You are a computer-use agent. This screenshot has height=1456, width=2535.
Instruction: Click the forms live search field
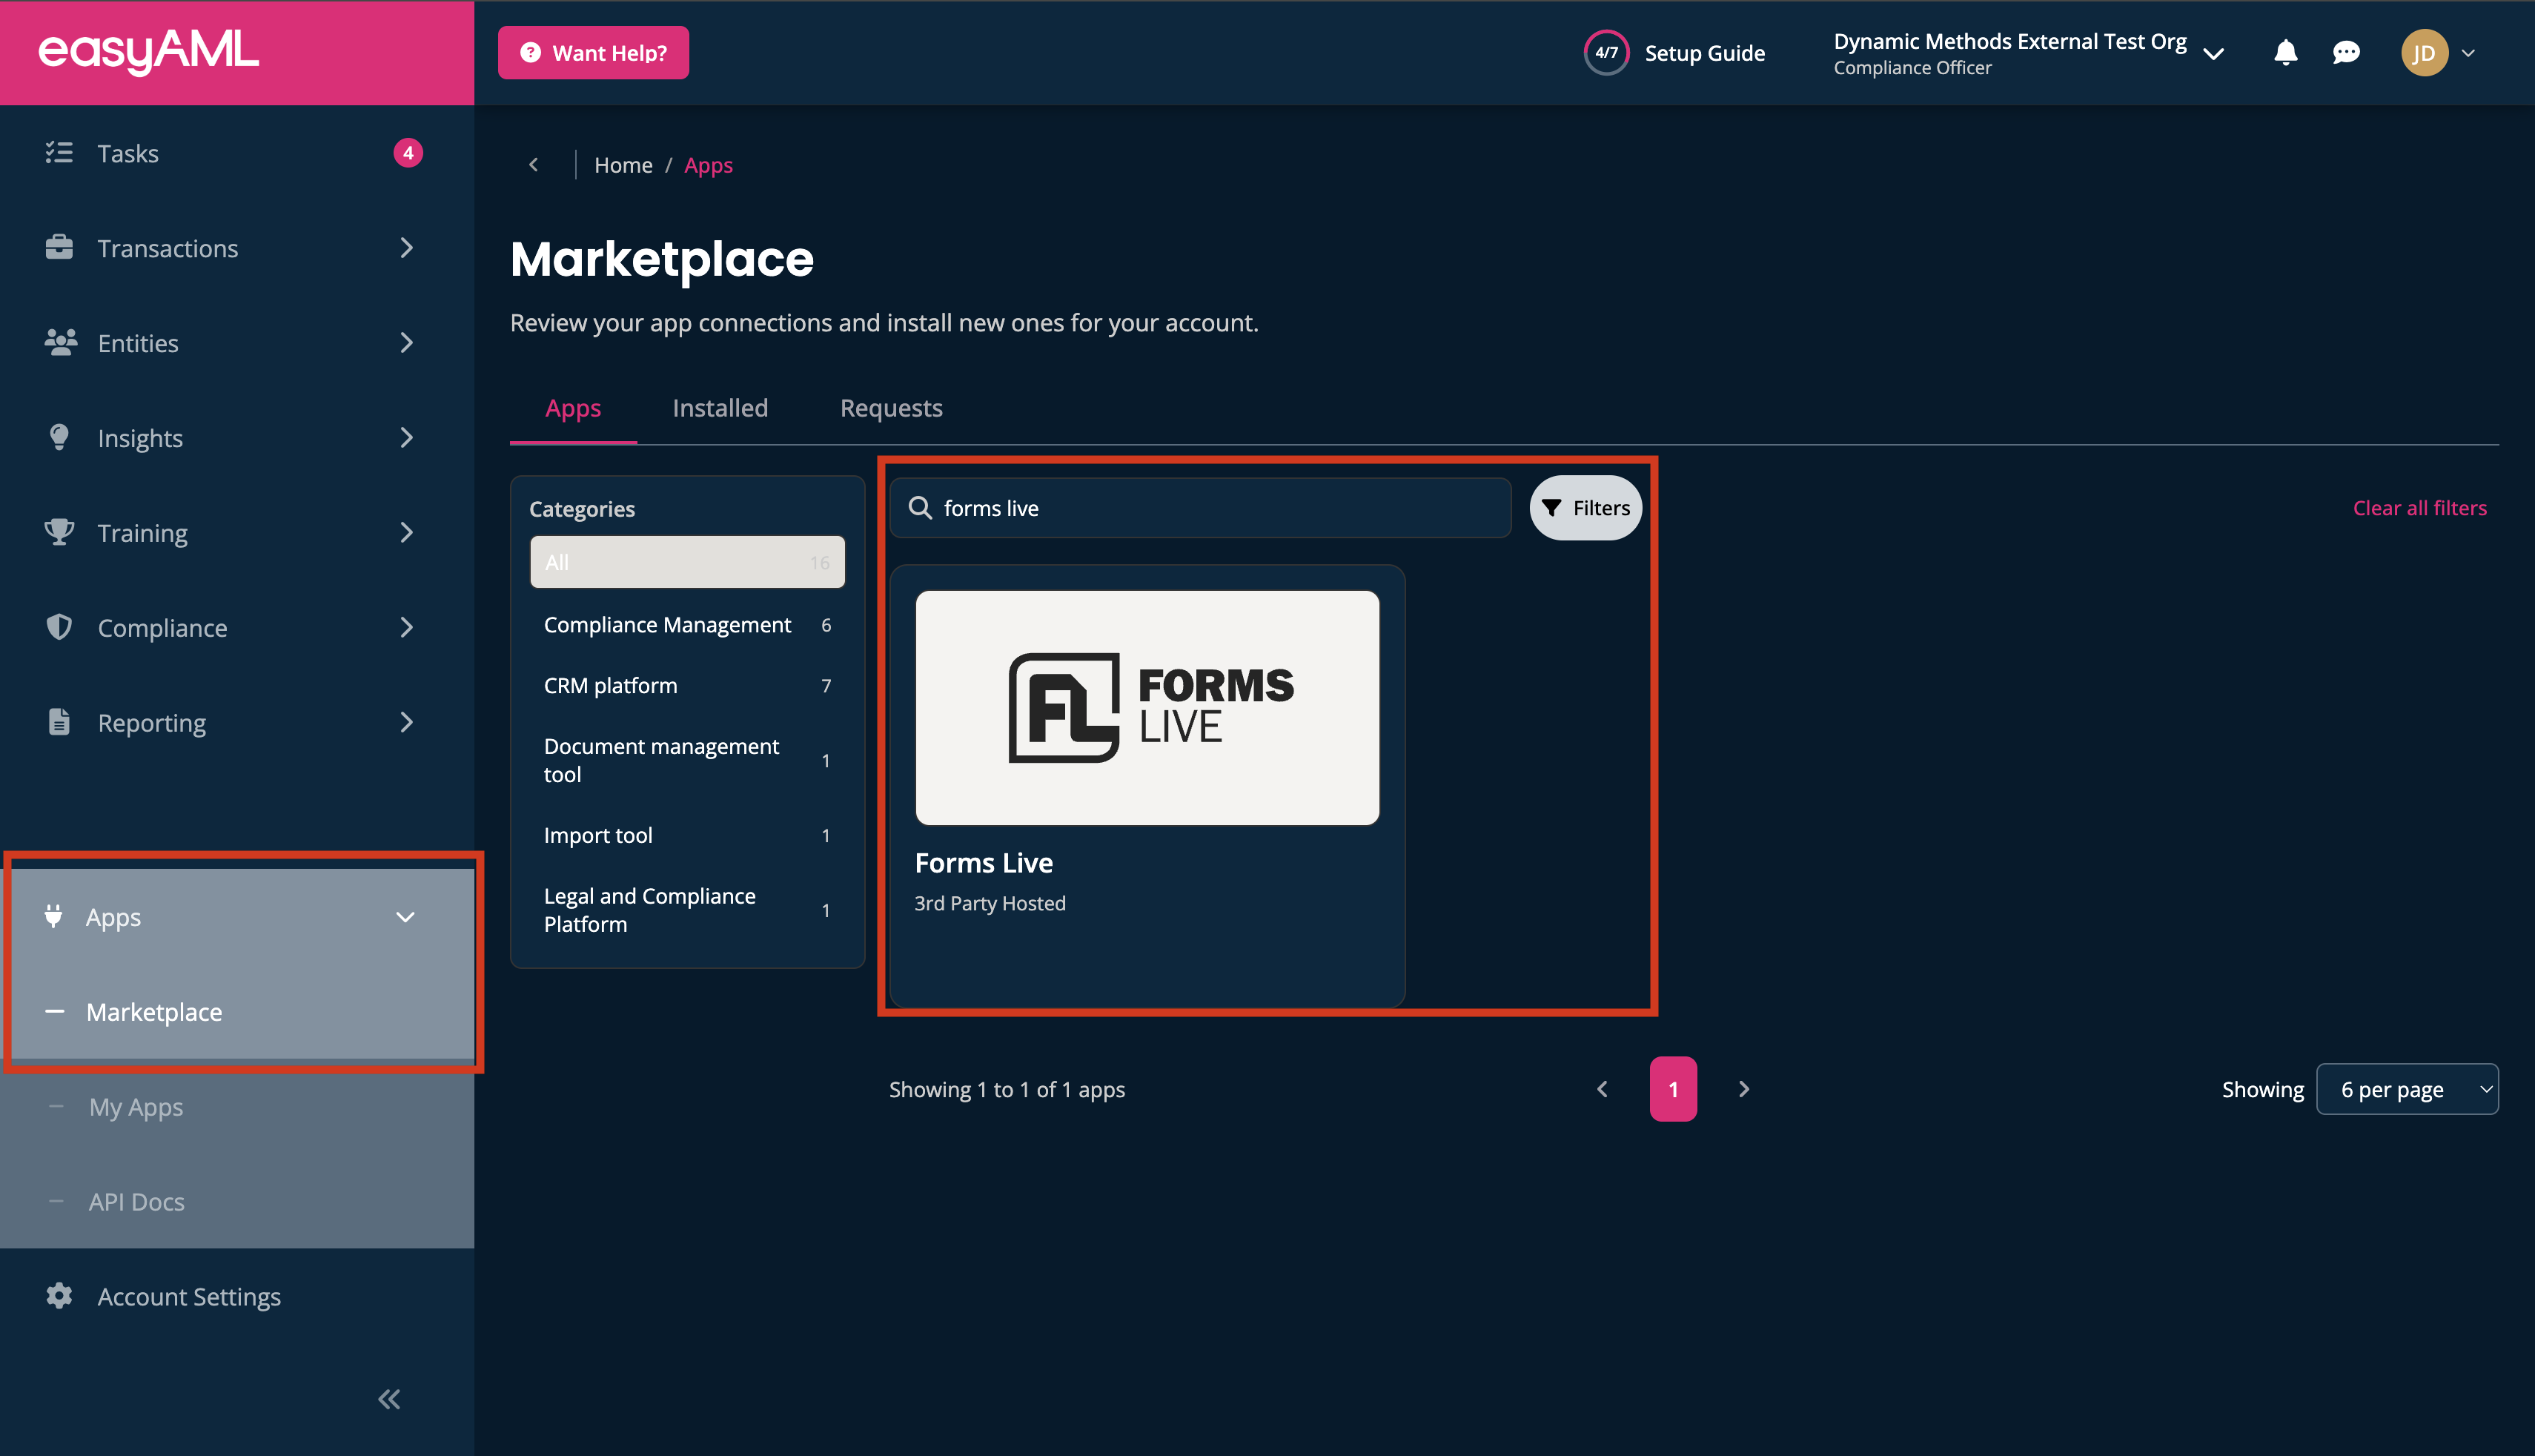(x=1199, y=508)
